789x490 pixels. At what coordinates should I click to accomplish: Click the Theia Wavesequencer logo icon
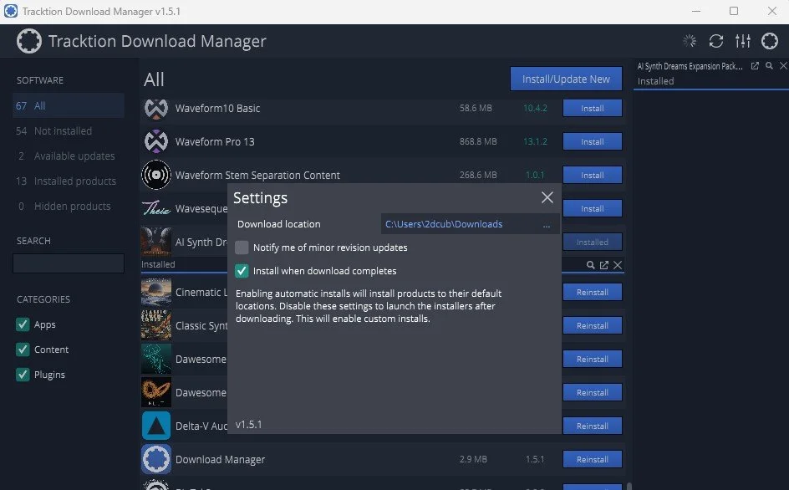tap(156, 208)
